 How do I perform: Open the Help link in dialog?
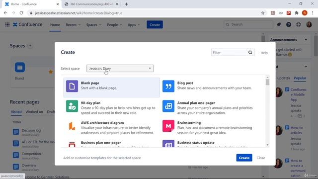click(264, 53)
